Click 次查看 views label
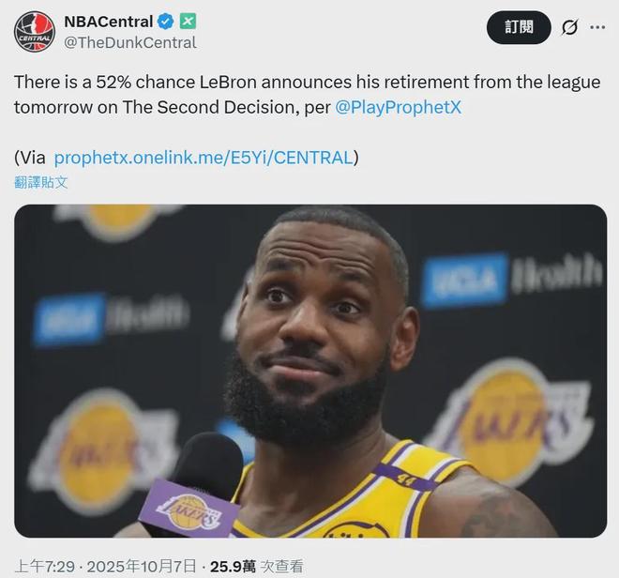Screen dimensions: 619x578 tap(281, 566)
